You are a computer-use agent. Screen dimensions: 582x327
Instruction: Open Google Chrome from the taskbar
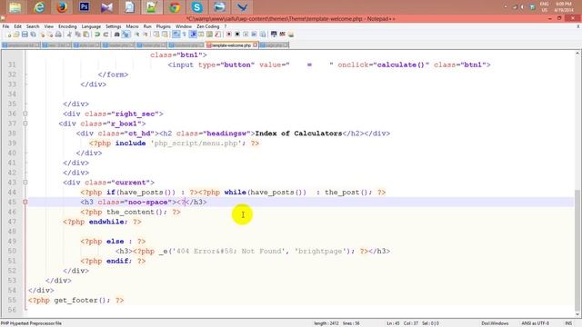pos(175,7)
